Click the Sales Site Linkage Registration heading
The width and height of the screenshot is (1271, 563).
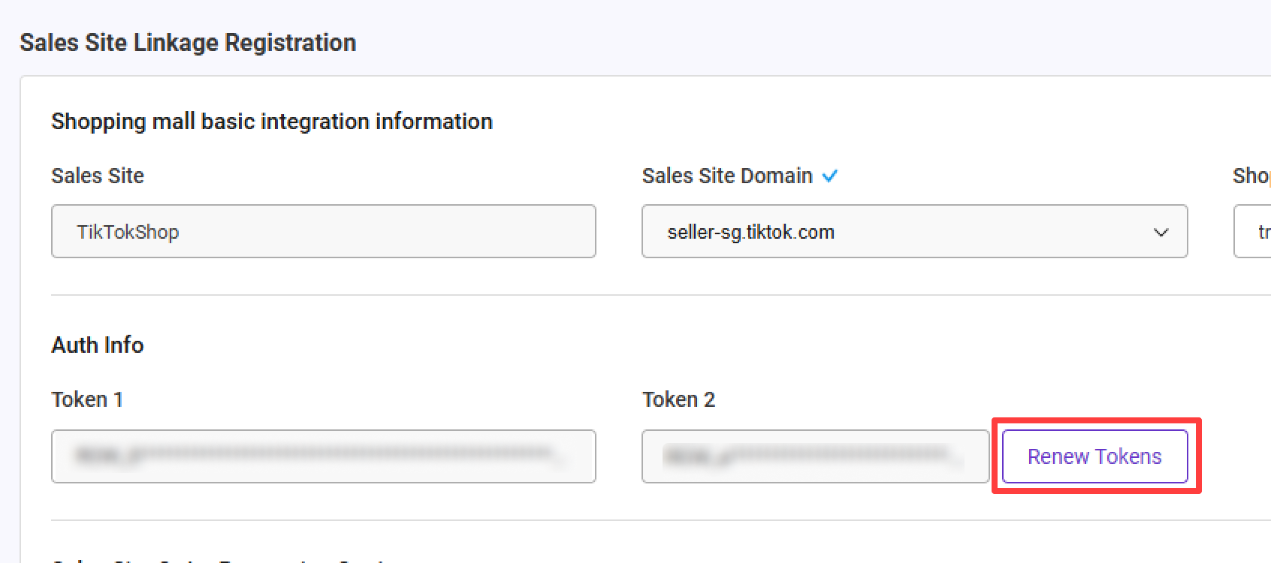[x=188, y=43]
